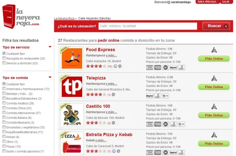Focus the Calle, número, localidad search field
This screenshot has width=236, height=156.
[x=147, y=26]
